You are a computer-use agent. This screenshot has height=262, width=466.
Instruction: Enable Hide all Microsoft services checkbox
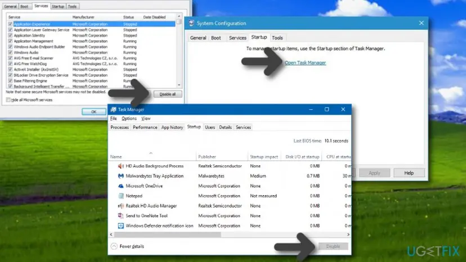(x=8, y=100)
